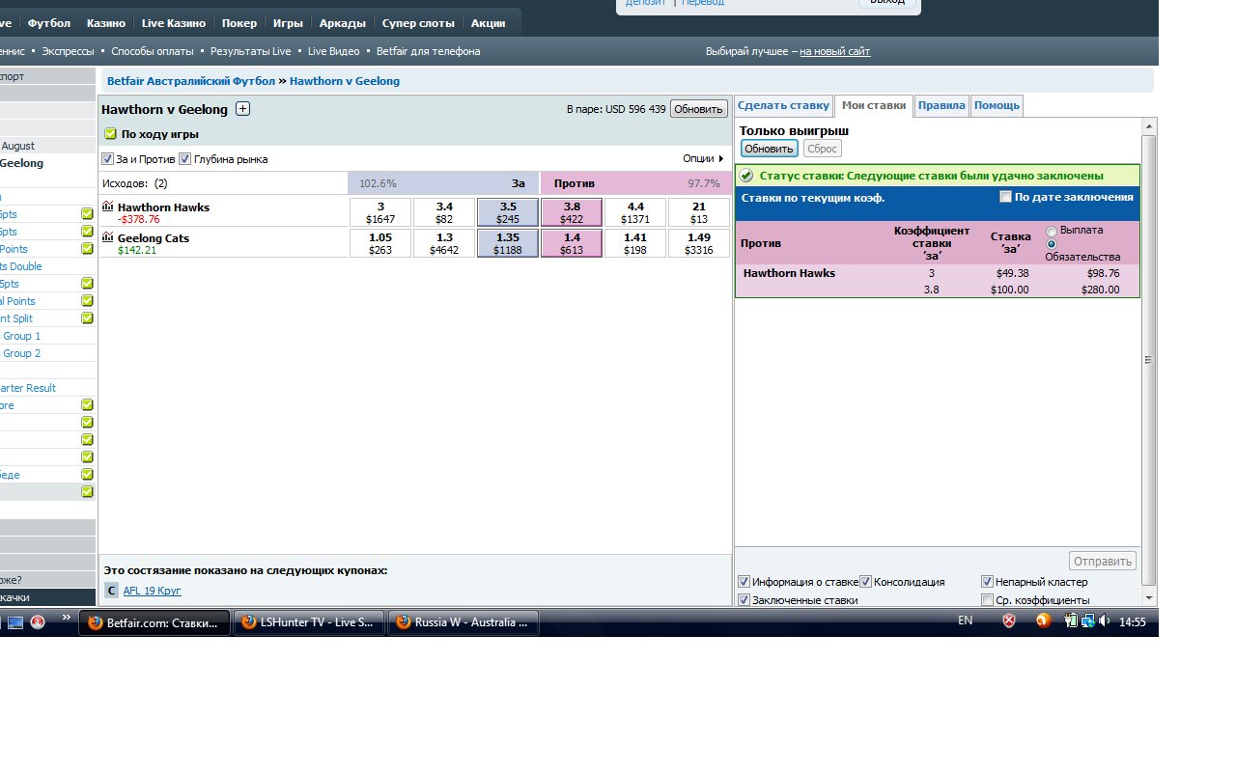The image size is (1236, 772).
Task: Click the C coupon icon by AFL 19 Круг
Action: pyautogui.click(x=111, y=591)
